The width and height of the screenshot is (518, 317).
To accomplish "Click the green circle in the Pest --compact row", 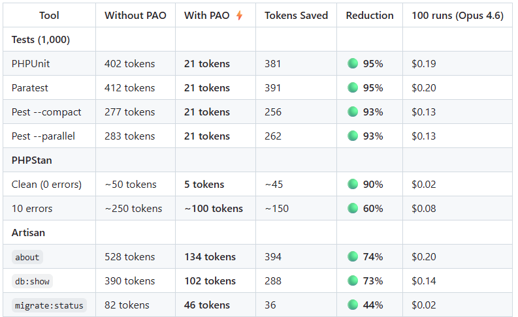I will click(x=353, y=112).
